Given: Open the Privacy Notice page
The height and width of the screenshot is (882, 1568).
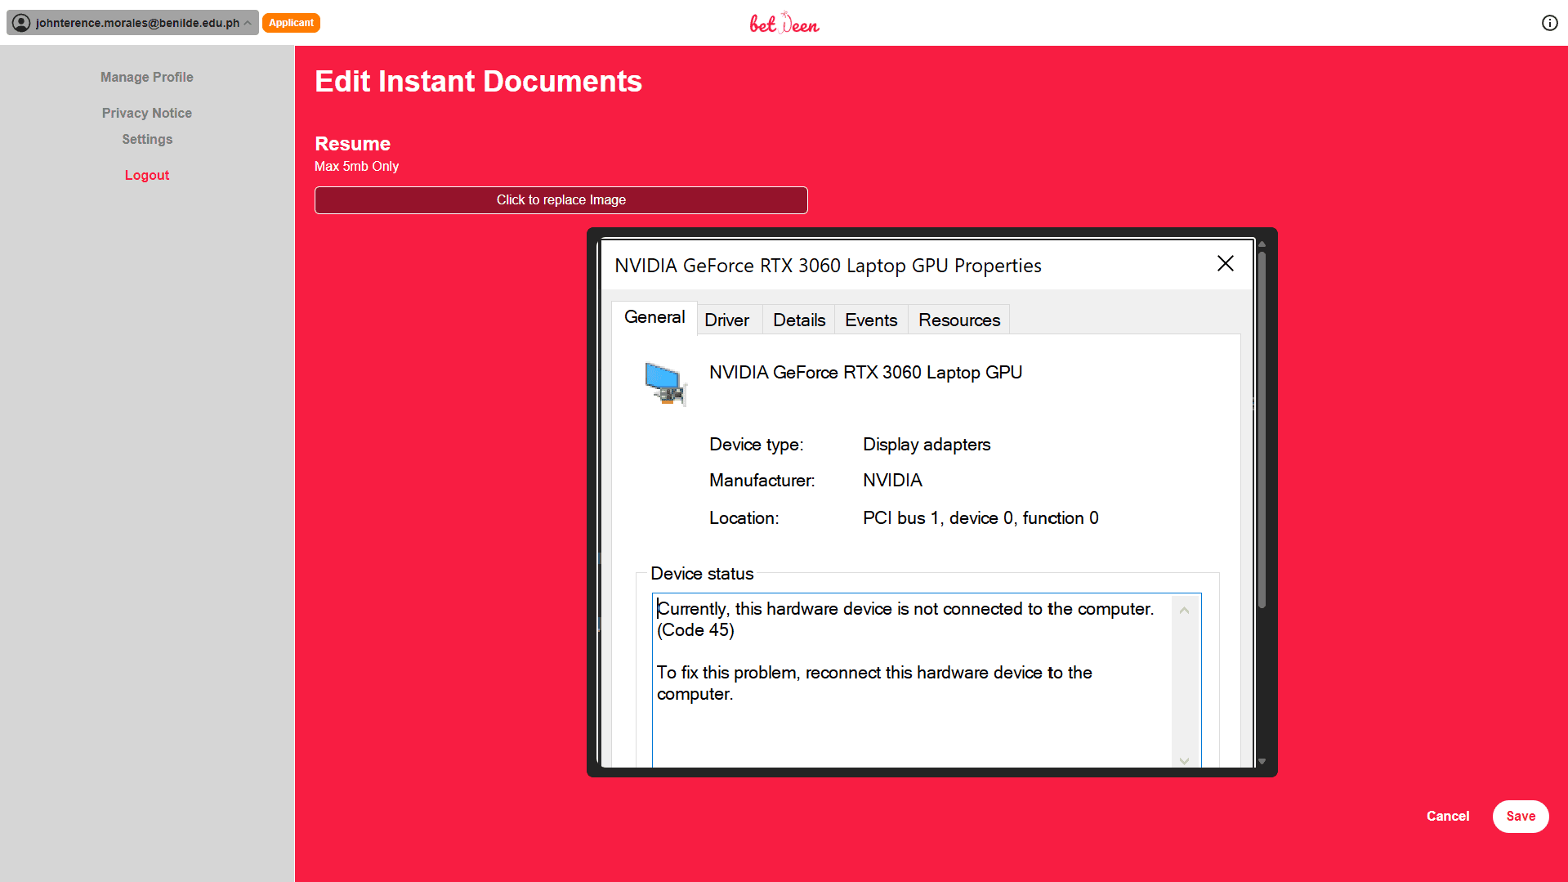Looking at the screenshot, I should pos(147,113).
